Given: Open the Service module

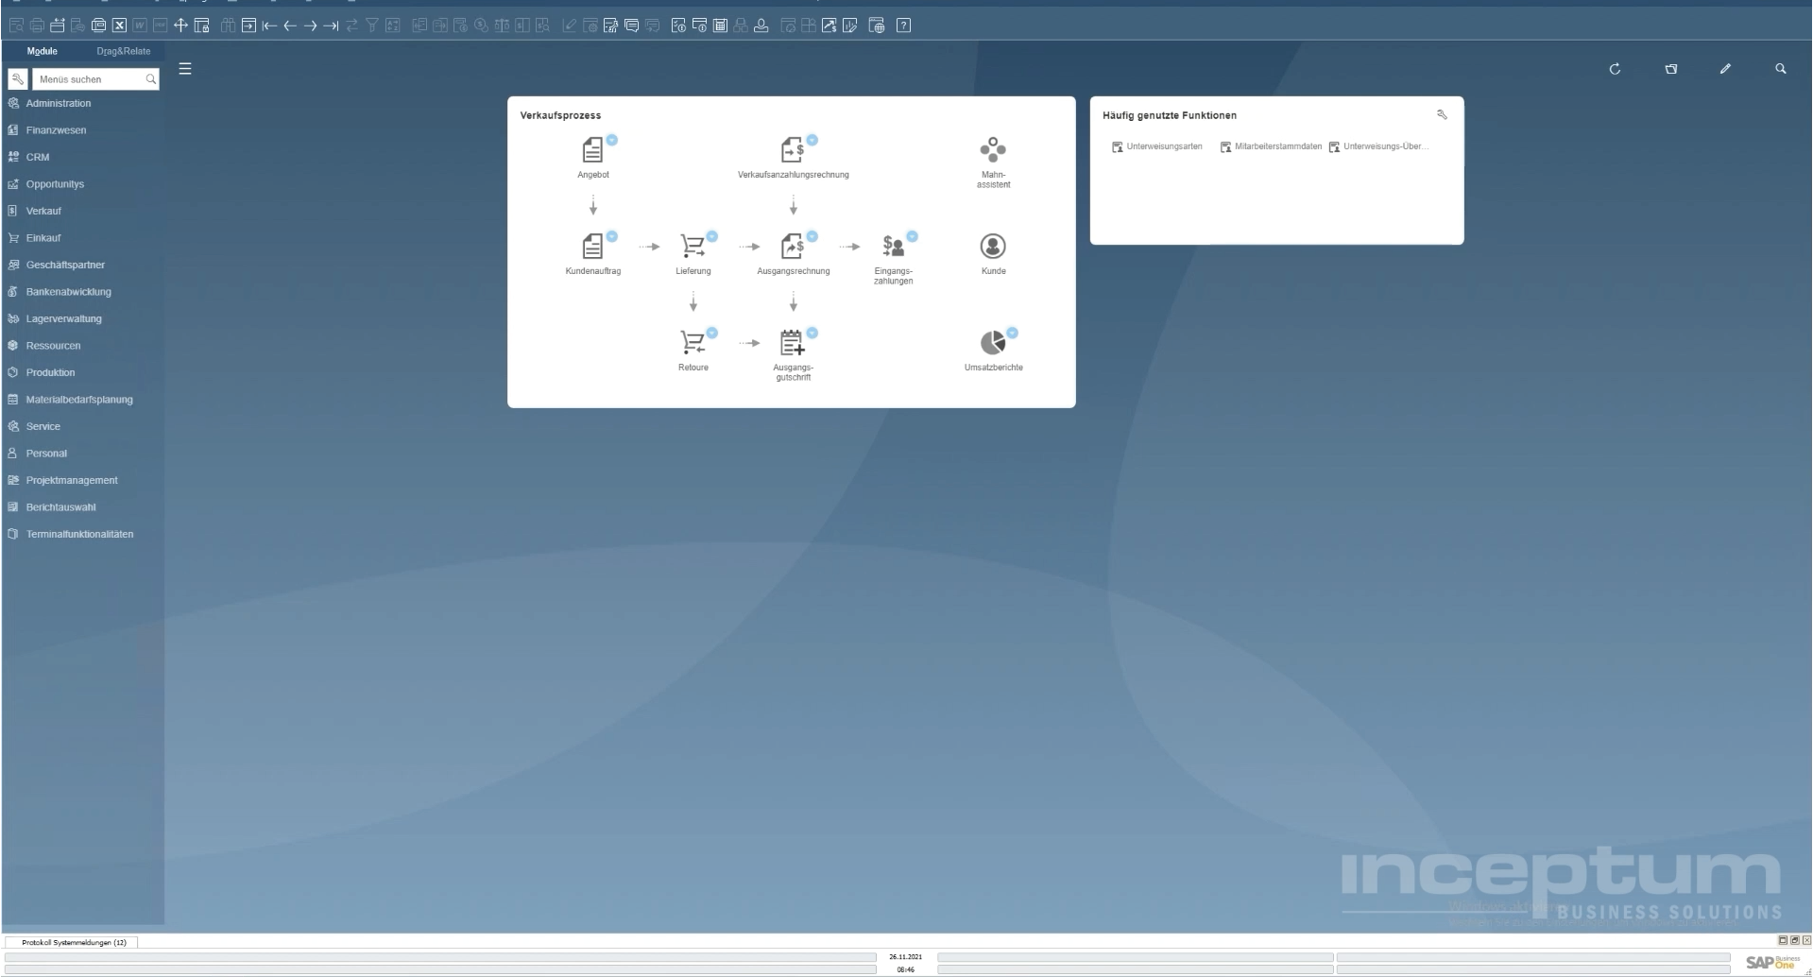Looking at the screenshot, I should (x=43, y=426).
